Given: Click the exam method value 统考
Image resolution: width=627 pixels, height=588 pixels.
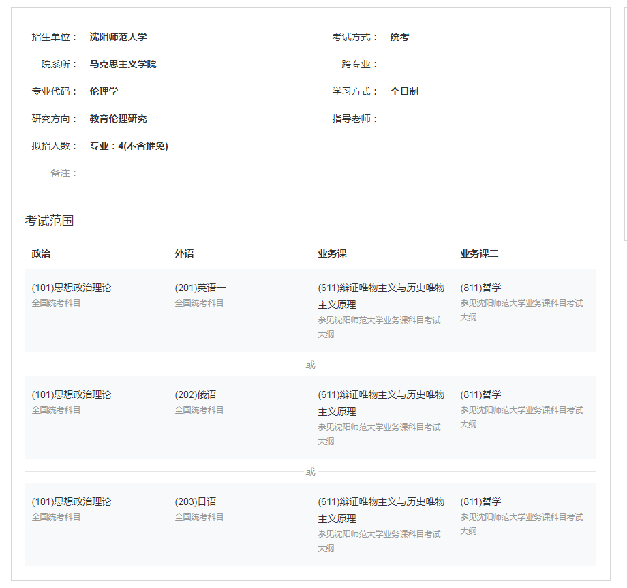Looking at the screenshot, I should click(x=399, y=37).
